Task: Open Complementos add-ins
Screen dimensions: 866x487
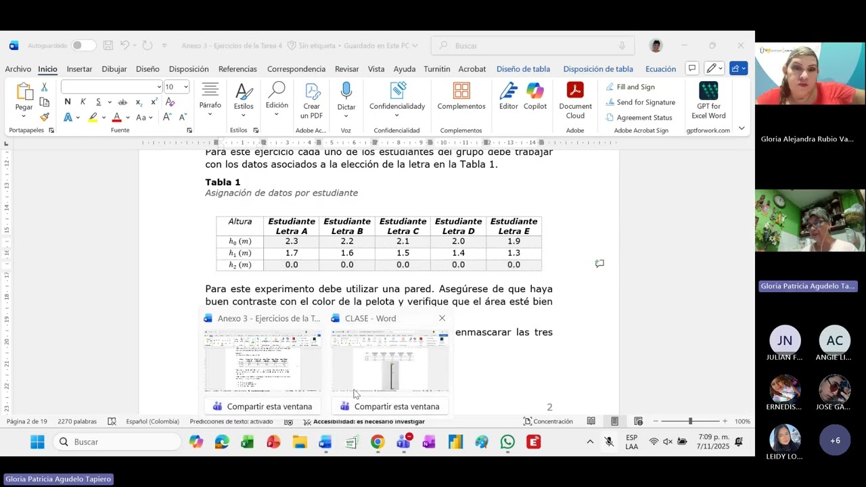Action: click(461, 97)
